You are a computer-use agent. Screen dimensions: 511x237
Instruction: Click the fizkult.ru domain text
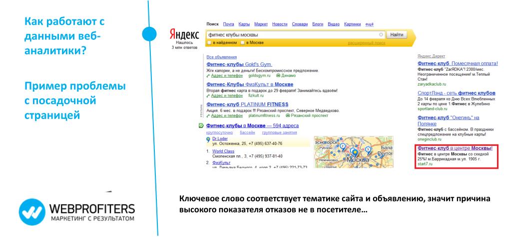click(x=256, y=96)
